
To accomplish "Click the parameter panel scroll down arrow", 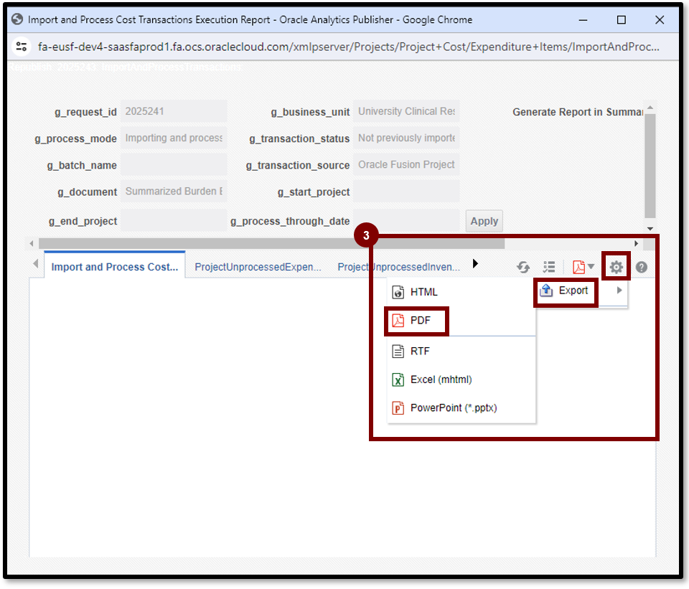I will click(x=650, y=229).
